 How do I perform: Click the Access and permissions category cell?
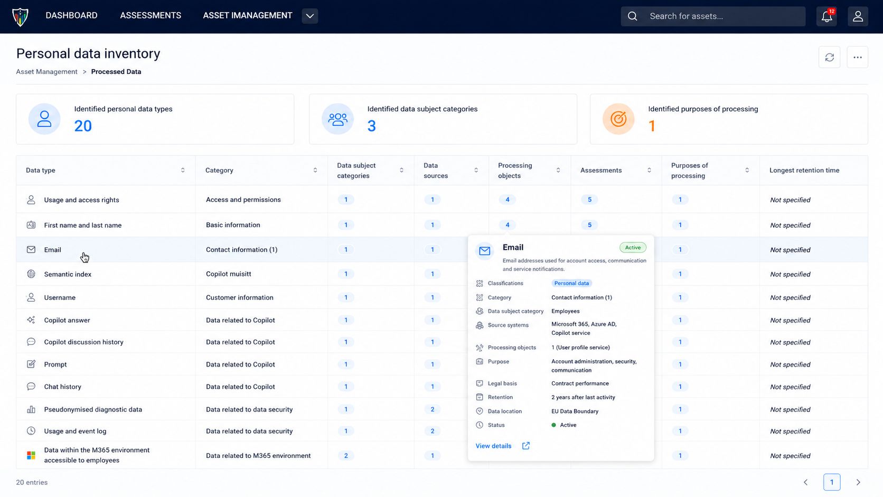click(x=243, y=200)
